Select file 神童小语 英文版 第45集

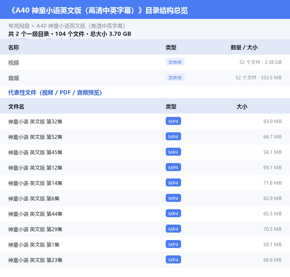click(x=35, y=152)
